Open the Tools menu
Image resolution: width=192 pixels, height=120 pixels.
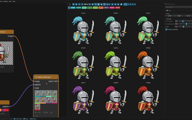(10, 1)
